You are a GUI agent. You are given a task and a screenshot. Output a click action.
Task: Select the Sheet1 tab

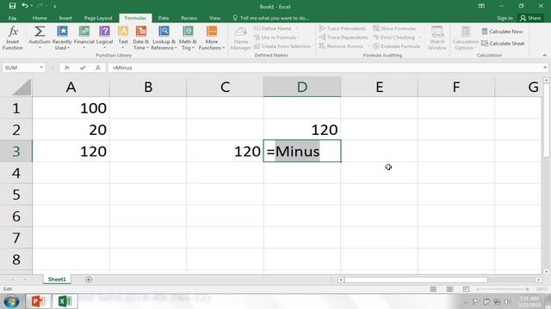point(57,280)
